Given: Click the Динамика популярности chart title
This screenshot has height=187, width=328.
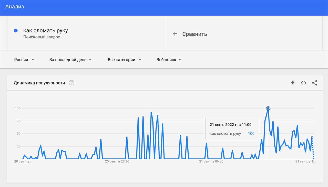Looking at the screenshot, I should click(x=39, y=83).
